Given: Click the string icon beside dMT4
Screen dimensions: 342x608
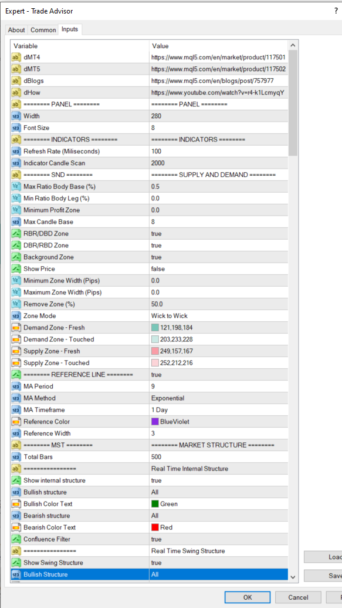Looking at the screenshot, I should [16, 58].
